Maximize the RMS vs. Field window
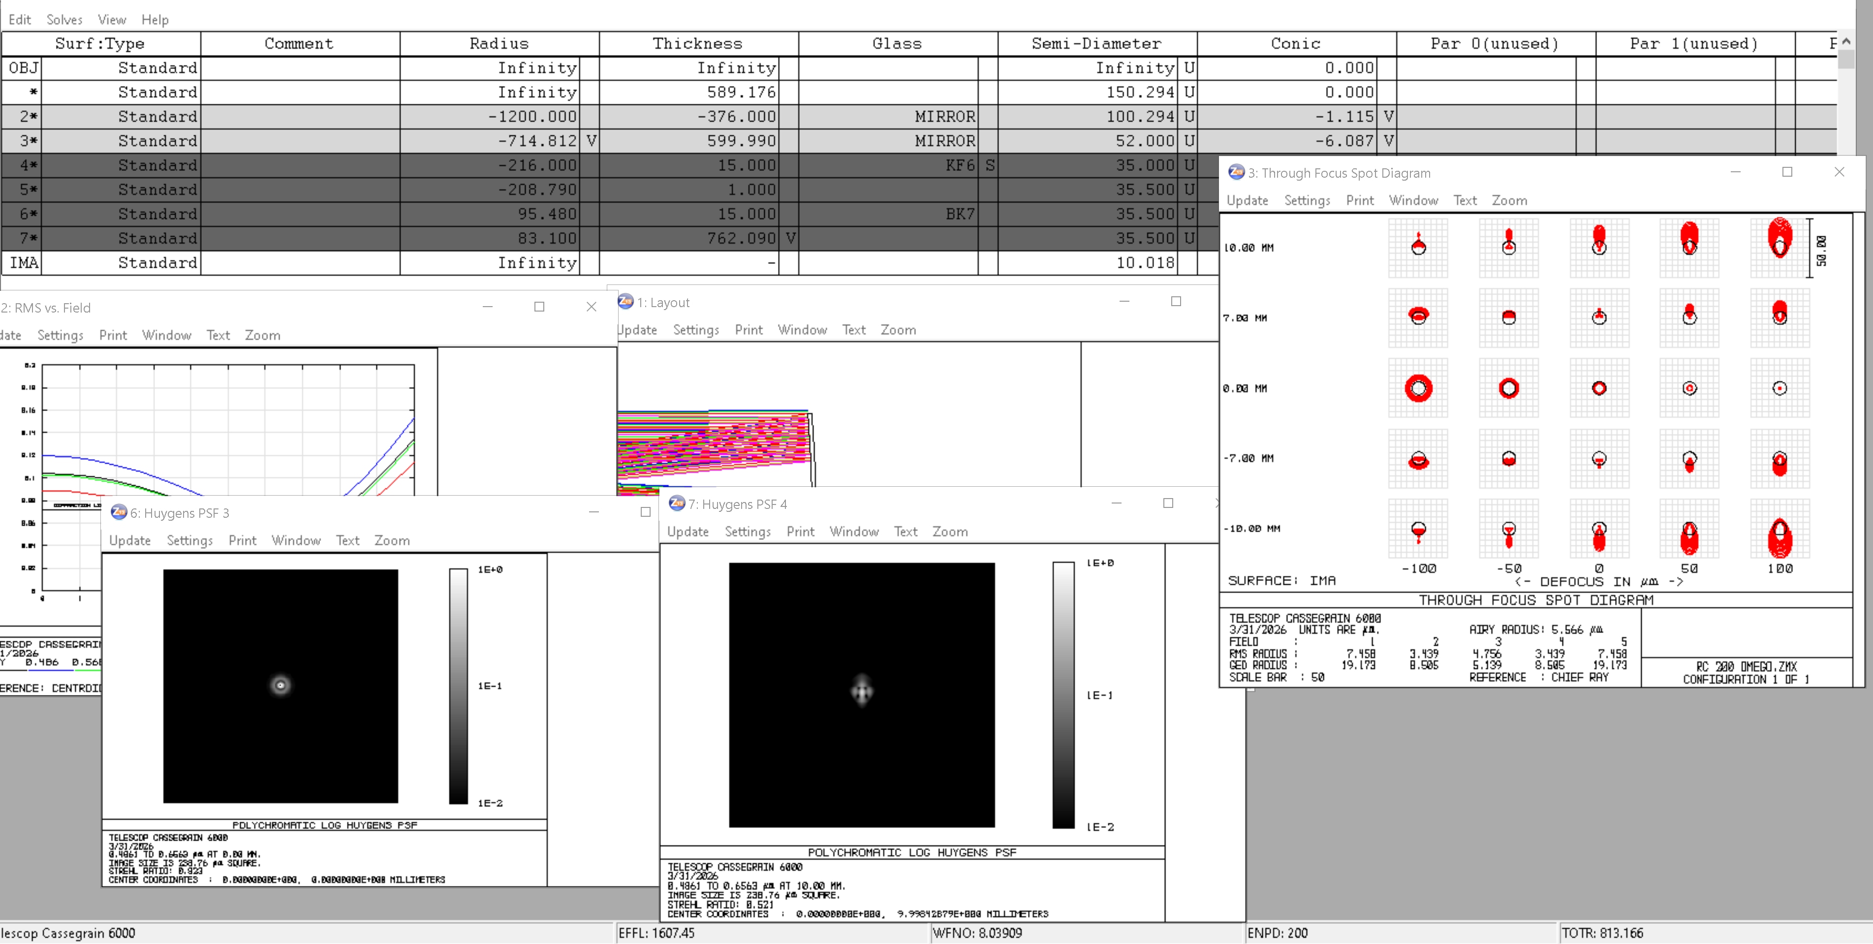Image resolution: width=1873 pixels, height=944 pixels. (x=539, y=307)
